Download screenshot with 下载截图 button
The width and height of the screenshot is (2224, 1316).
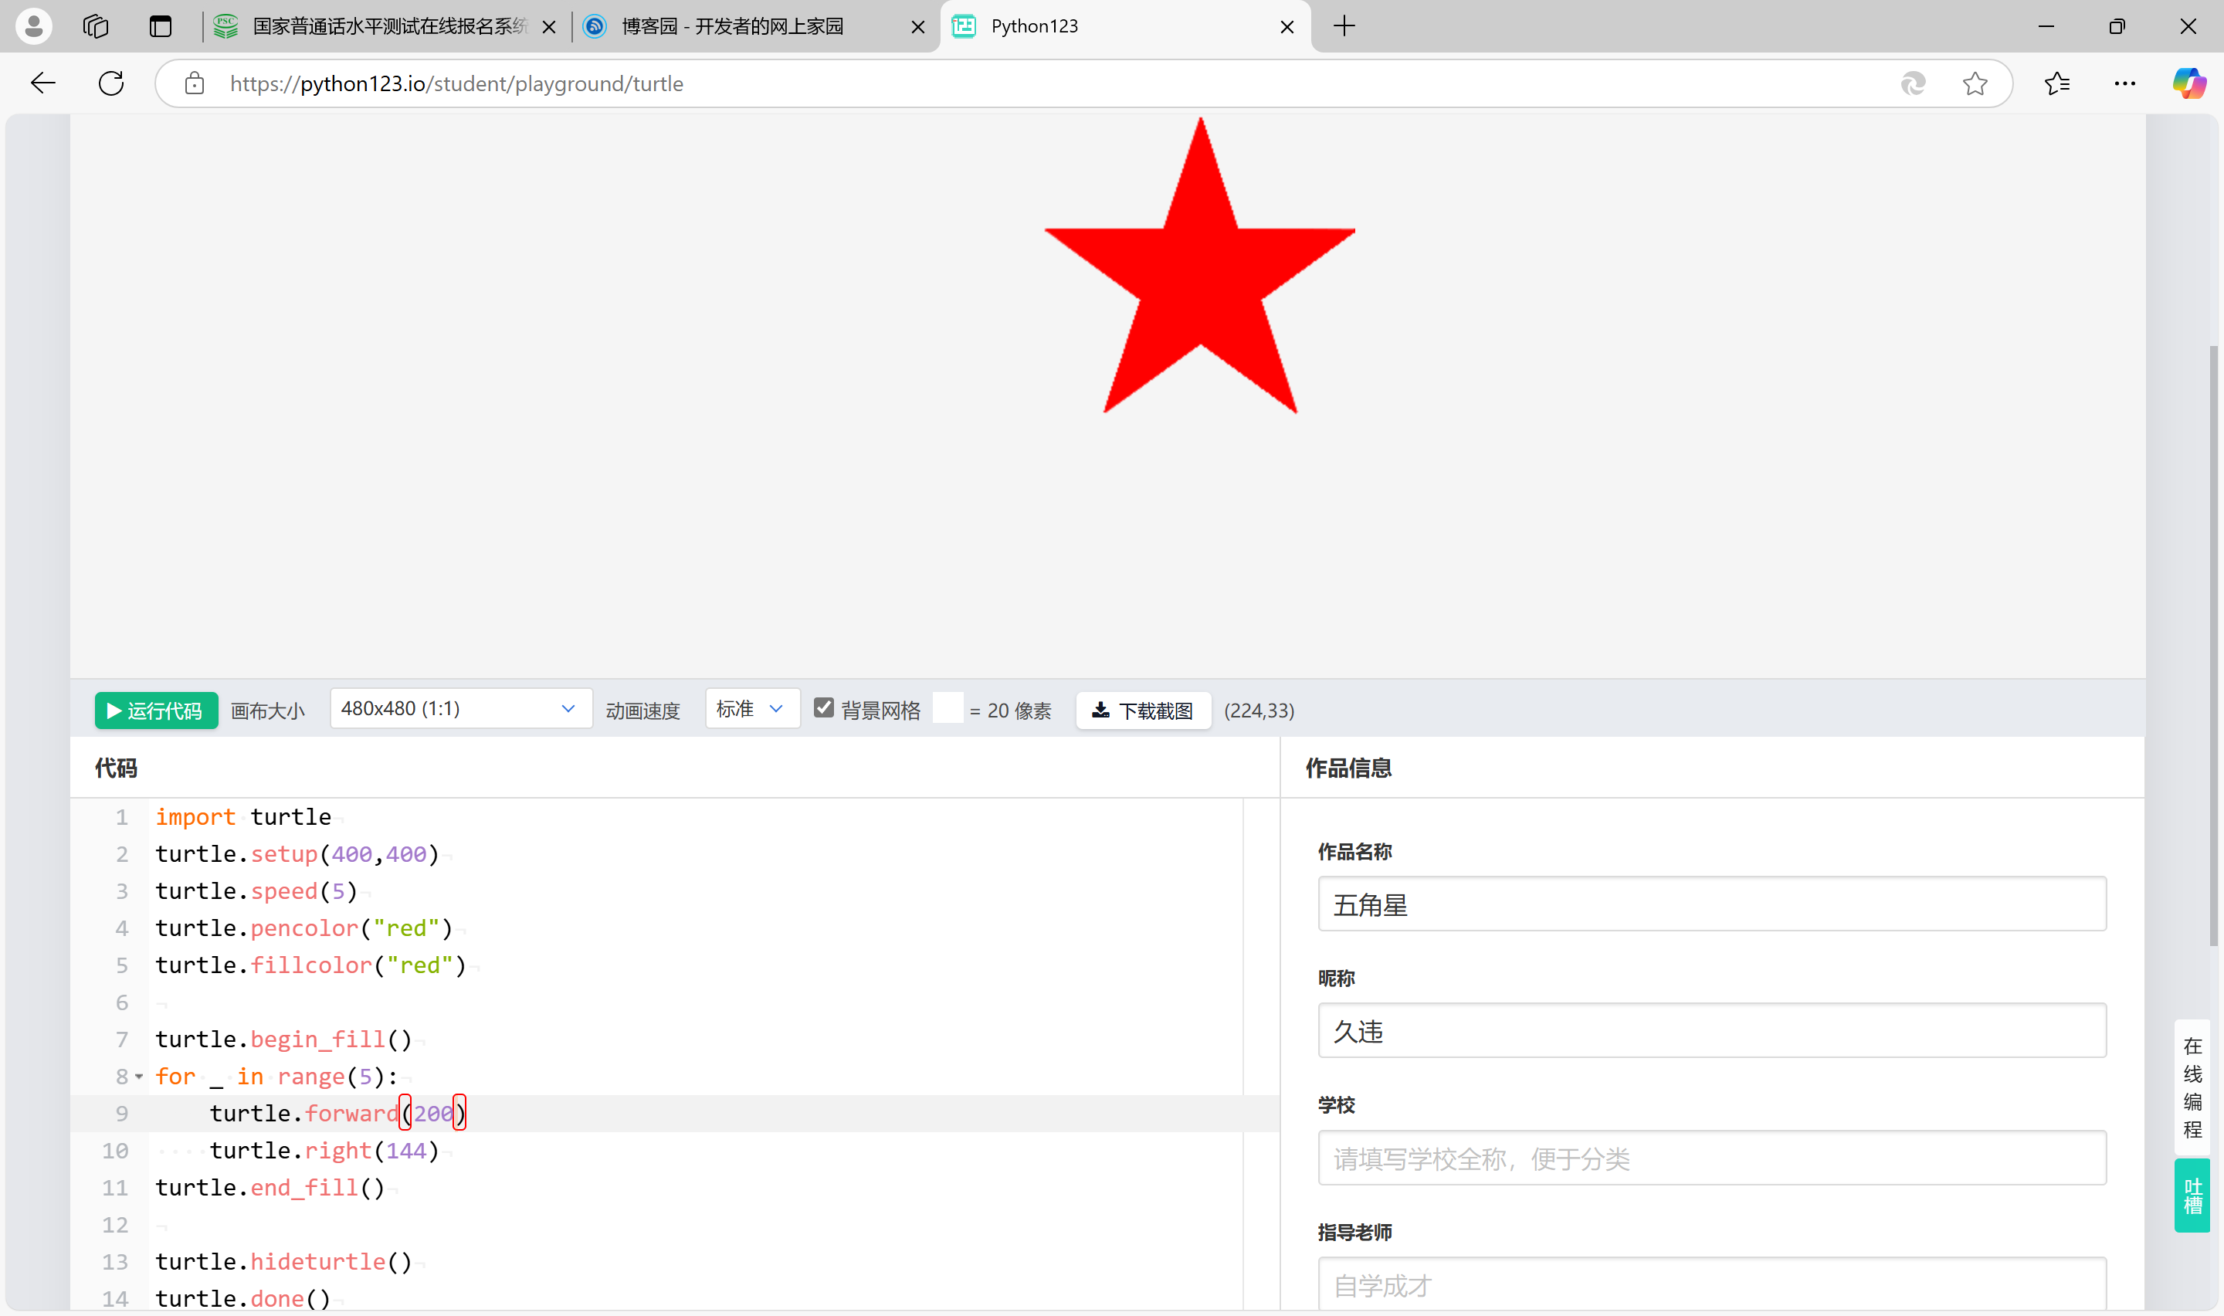tap(1144, 711)
